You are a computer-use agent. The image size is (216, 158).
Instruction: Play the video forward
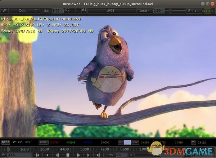[x=88, y=155]
